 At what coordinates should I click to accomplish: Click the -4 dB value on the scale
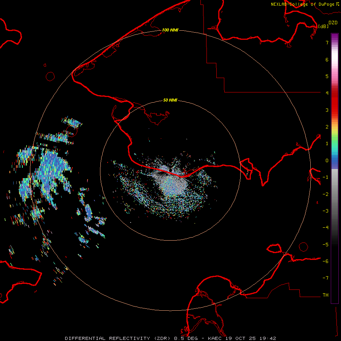[x=325, y=228]
